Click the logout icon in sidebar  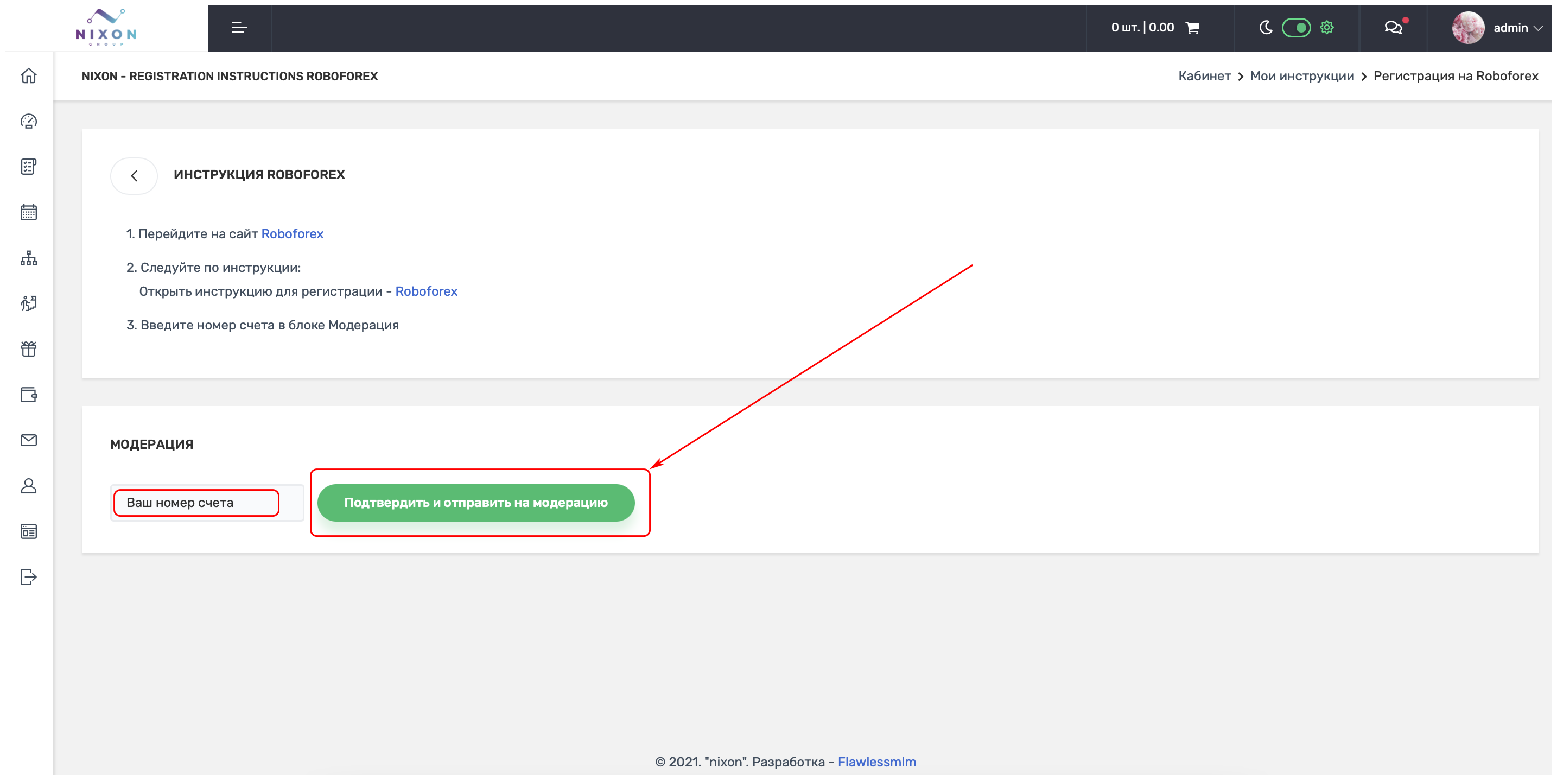28,577
